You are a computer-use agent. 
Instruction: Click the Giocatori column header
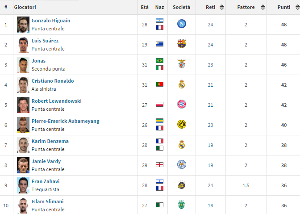(x=25, y=7)
